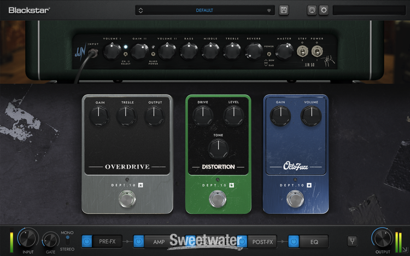Toggle the BLUES POWER switch

coord(153,54)
